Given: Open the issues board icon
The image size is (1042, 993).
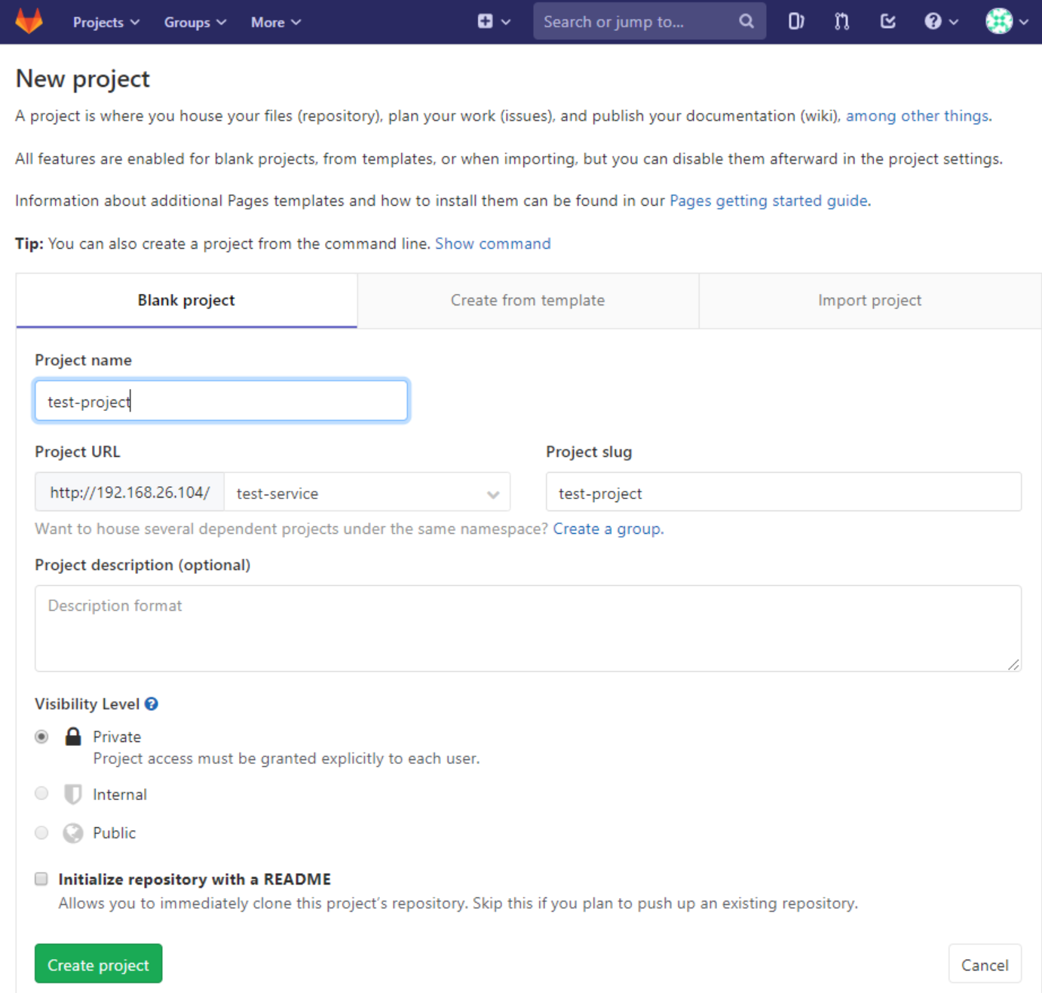Looking at the screenshot, I should tap(796, 21).
